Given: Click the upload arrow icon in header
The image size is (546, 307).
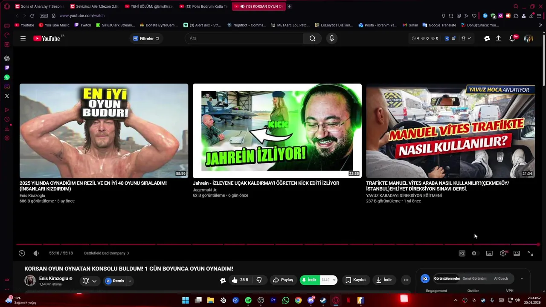Looking at the screenshot, I should point(498,38).
